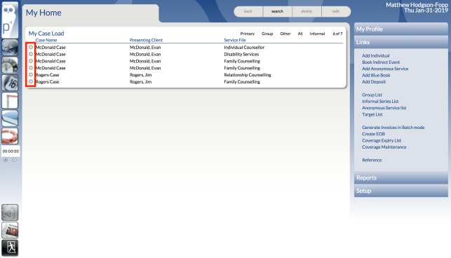
Task: Filter case load by Primary
Action: [x=248, y=34]
